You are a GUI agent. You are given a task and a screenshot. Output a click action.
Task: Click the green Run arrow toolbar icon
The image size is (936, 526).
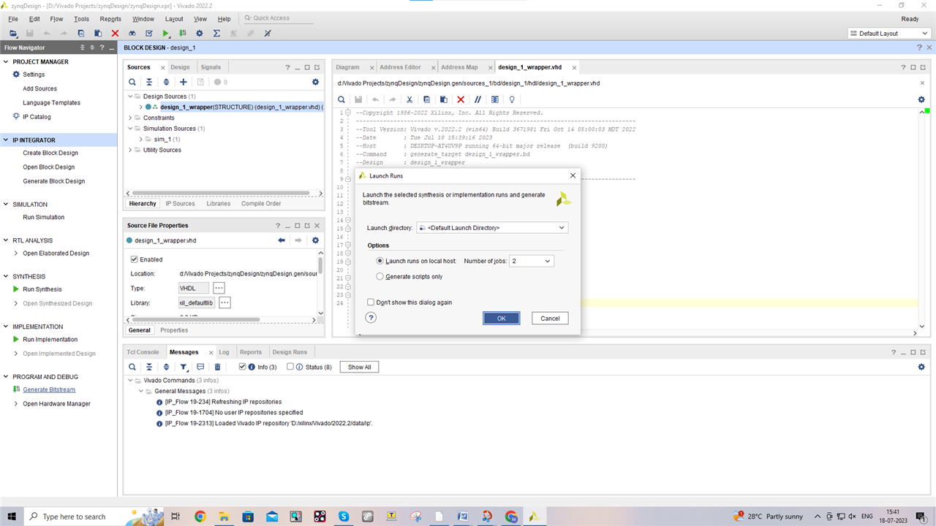166,34
